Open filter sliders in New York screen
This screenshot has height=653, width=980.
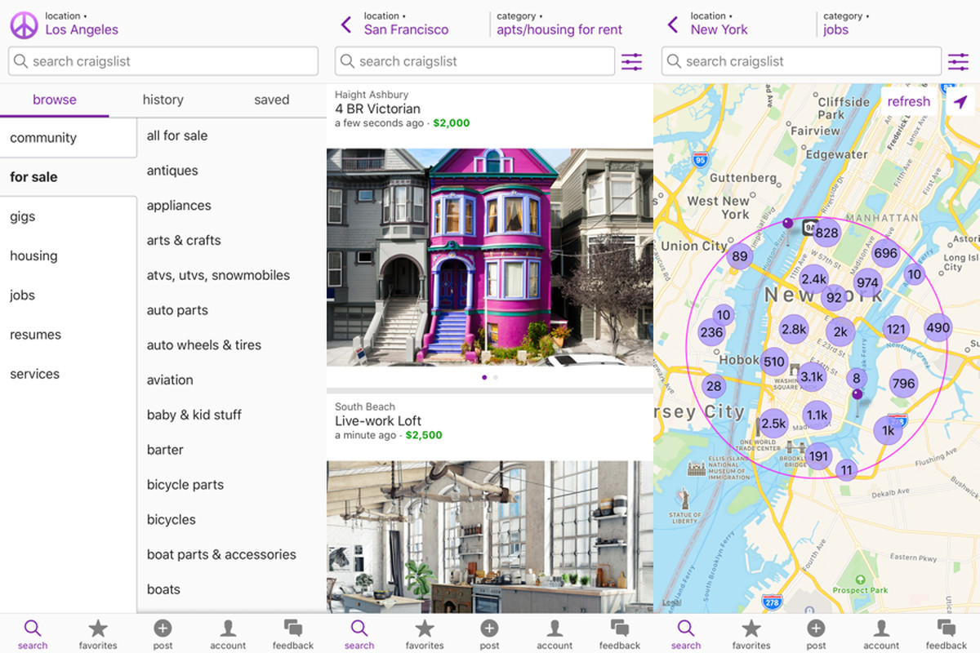(x=959, y=61)
